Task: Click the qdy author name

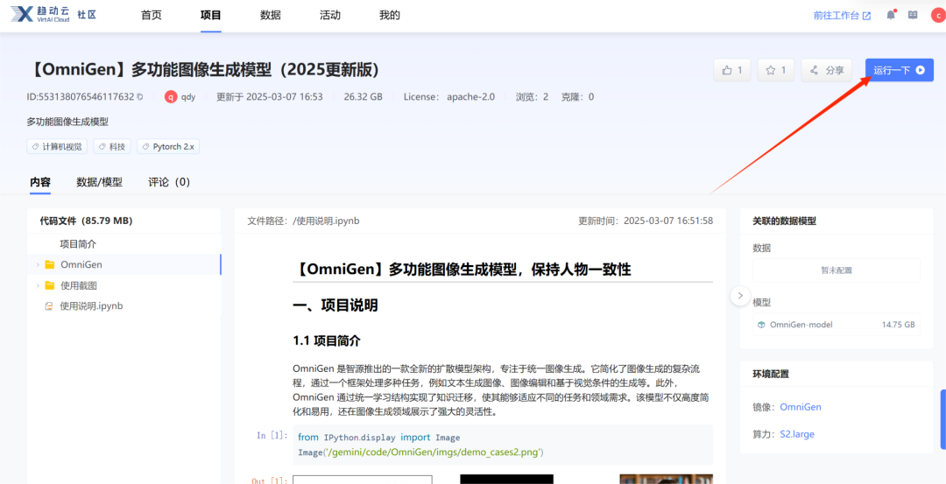Action: [188, 96]
